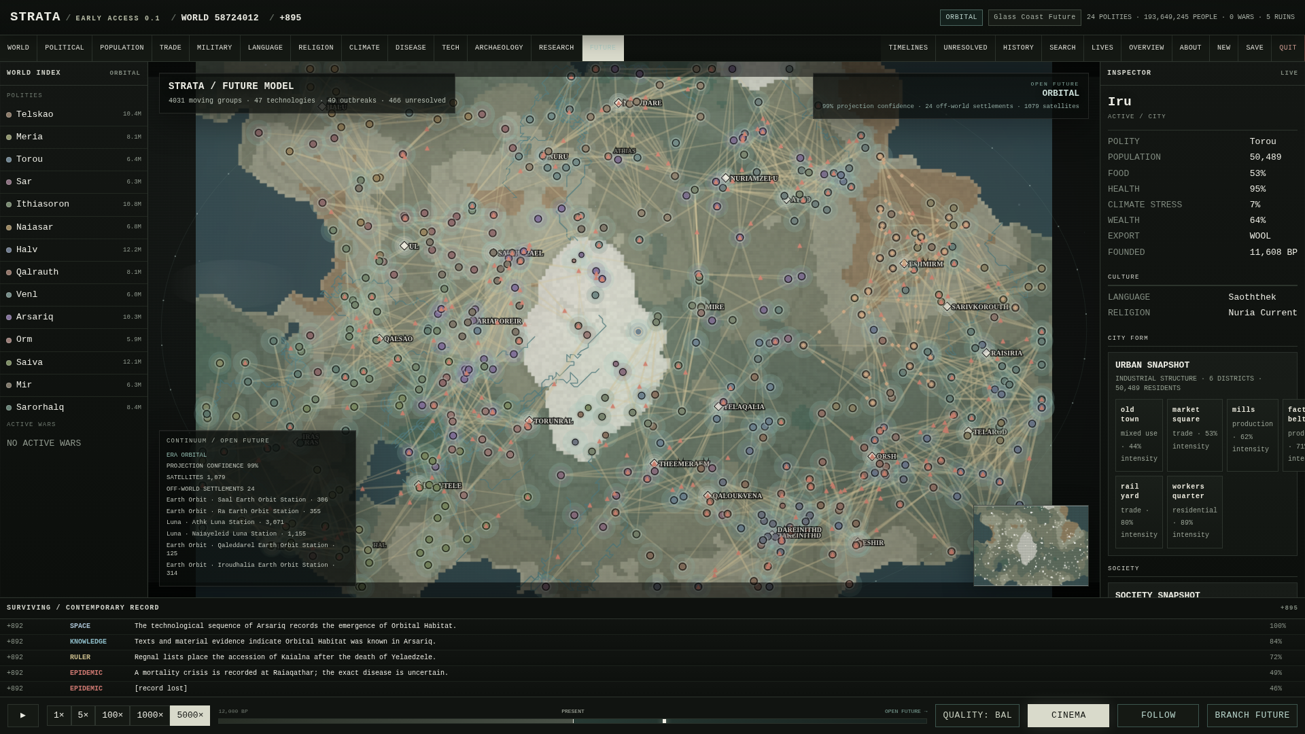Select the Qalsao city diamond marker
The image size is (1305, 734).
[x=380, y=339]
